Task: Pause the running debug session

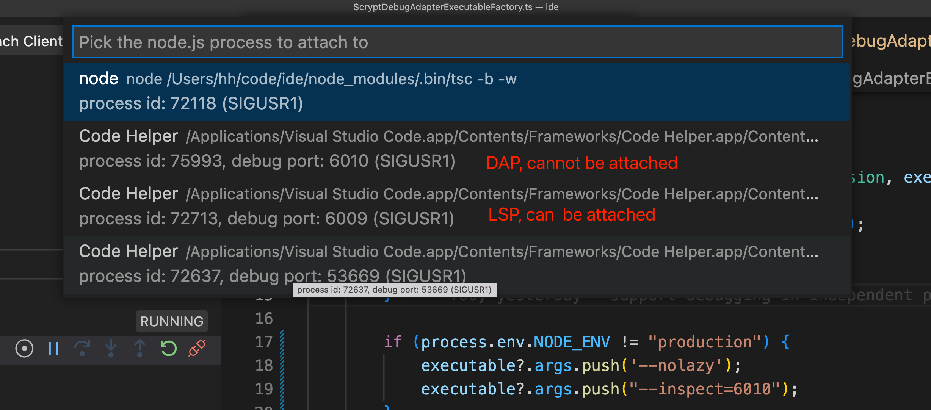Action: point(53,349)
